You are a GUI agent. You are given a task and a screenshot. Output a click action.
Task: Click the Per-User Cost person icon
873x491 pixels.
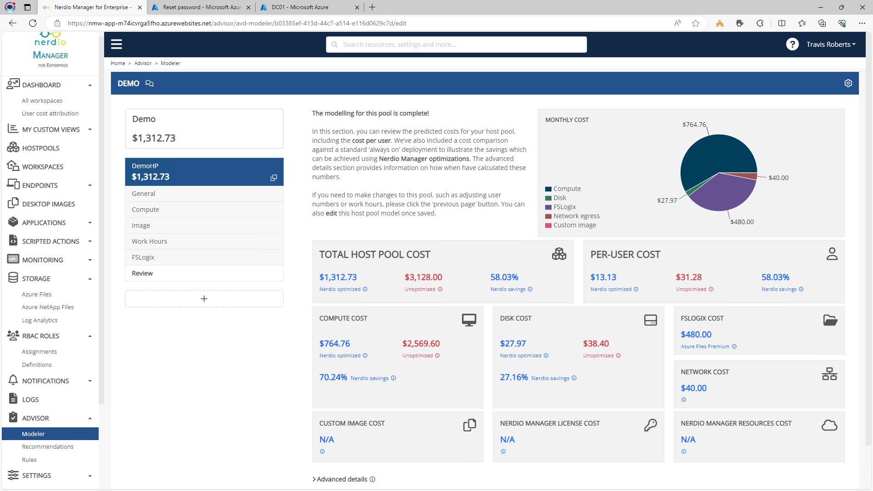point(832,254)
